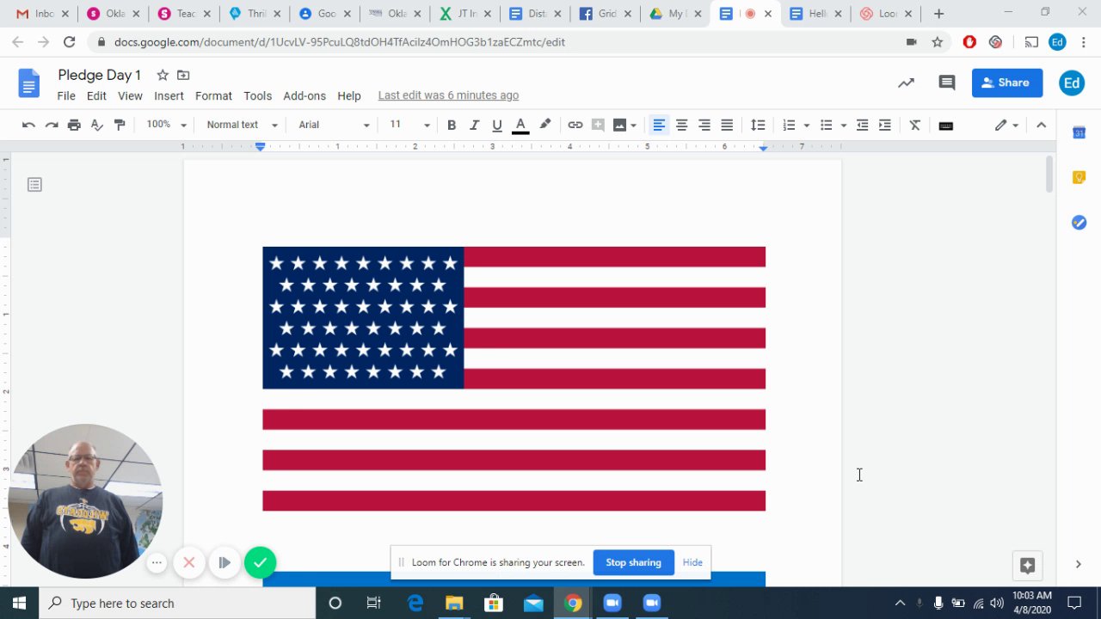Open 'Last edit was 6 minutes ago' link

[448, 95]
